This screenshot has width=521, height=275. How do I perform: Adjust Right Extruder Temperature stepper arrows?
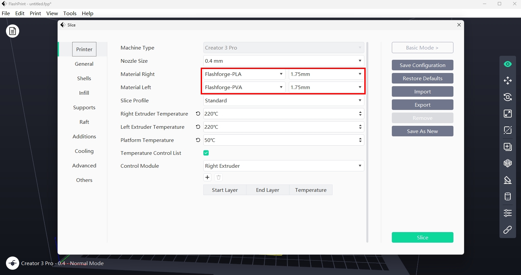(x=360, y=114)
